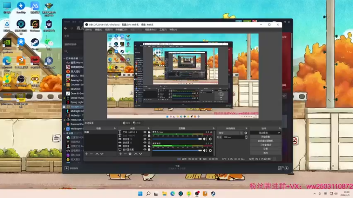
Task: Toggle visibility of game source 3
Action: [x=145, y=139]
